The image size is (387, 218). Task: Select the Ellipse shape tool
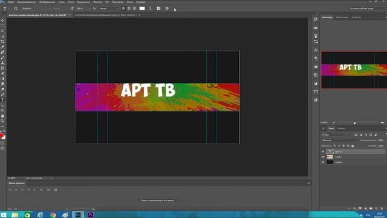2,110
